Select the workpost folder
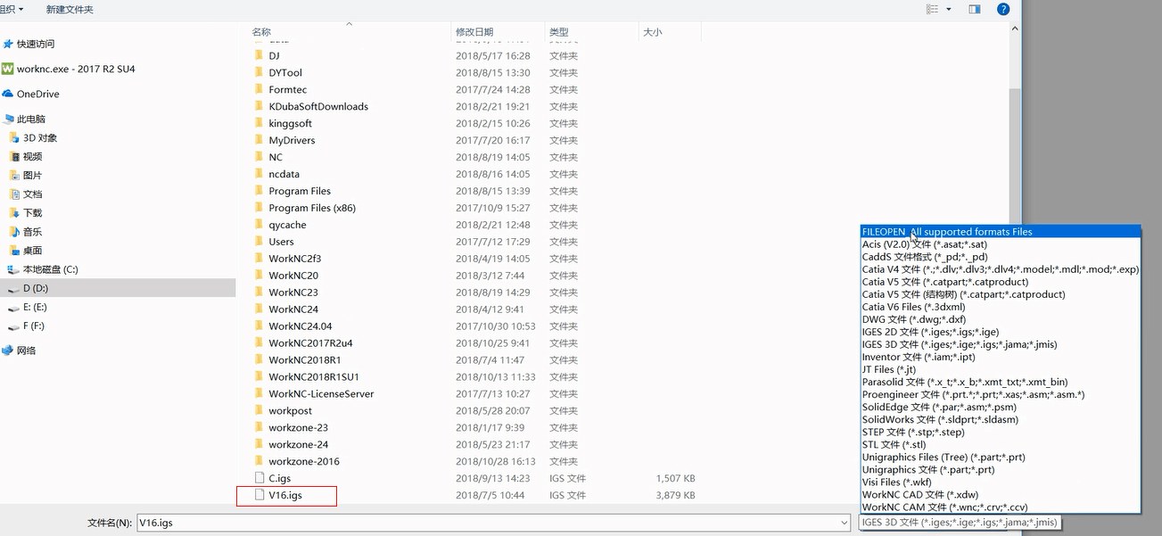1162x536 pixels. click(290, 411)
